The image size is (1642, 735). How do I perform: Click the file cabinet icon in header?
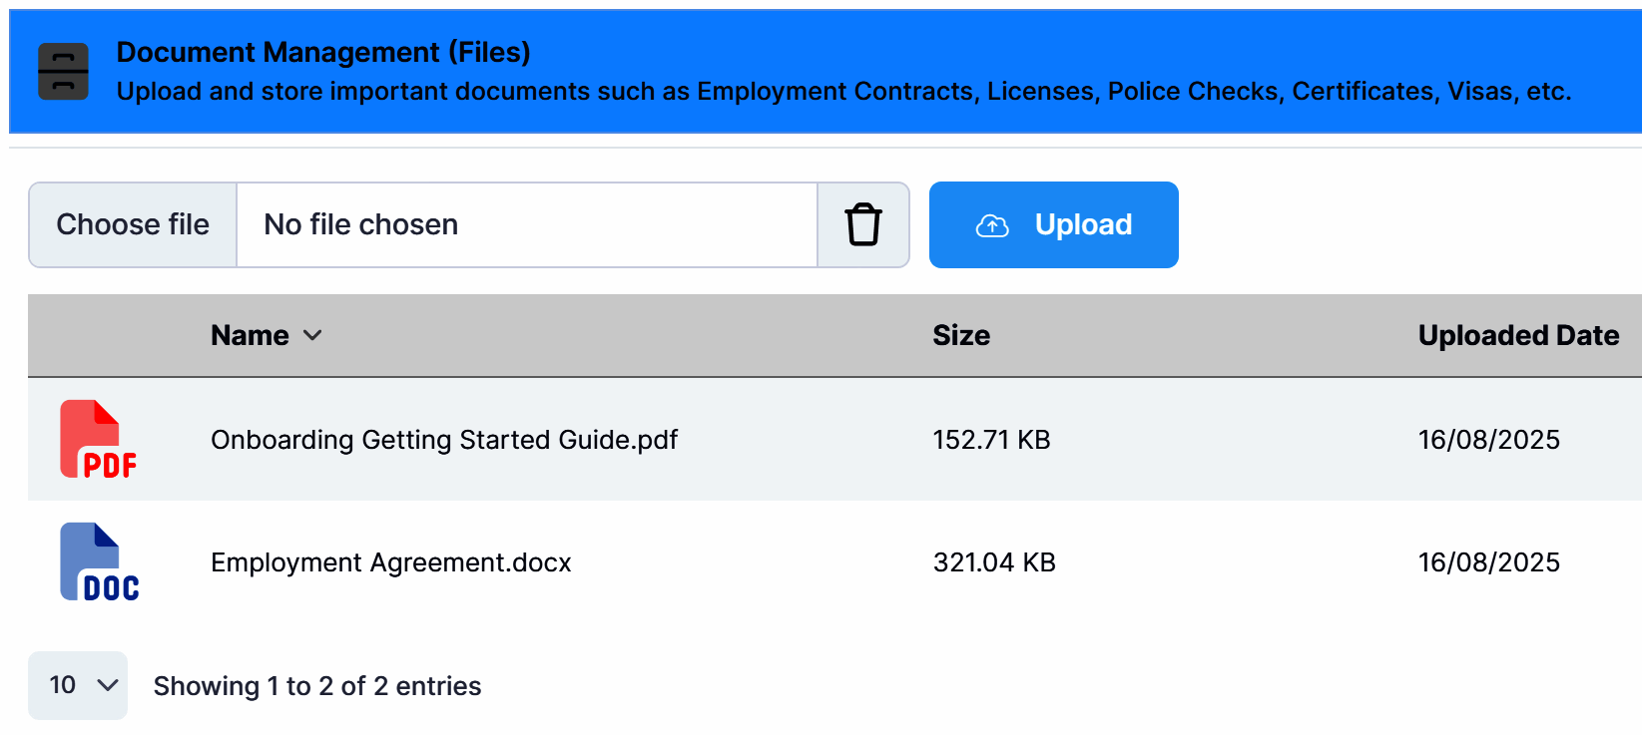(63, 71)
